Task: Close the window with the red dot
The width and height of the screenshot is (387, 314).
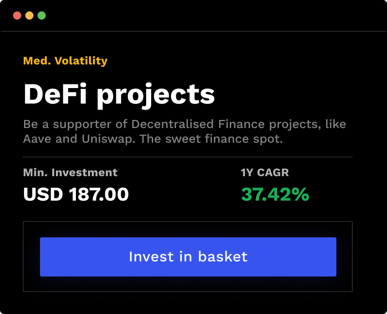Action: pyautogui.click(x=17, y=15)
